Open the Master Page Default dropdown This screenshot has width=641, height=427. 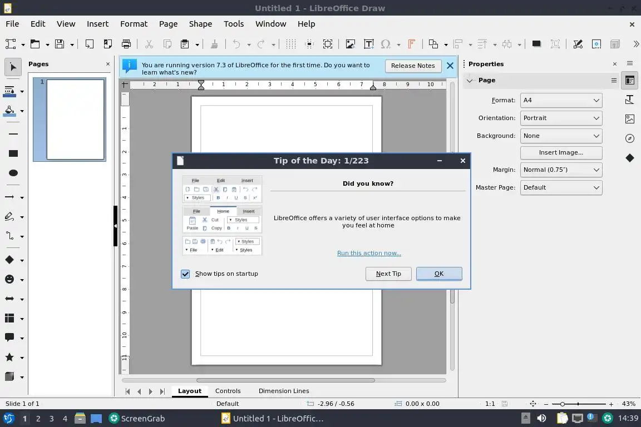[561, 187]
